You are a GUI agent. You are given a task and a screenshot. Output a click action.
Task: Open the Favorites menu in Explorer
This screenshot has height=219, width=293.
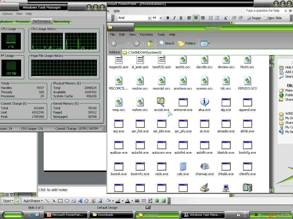[146, 35]
